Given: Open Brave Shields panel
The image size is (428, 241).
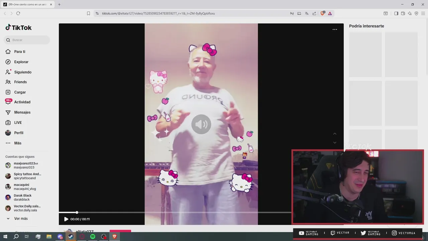Looking at the screenshot, I should [322, 13].
